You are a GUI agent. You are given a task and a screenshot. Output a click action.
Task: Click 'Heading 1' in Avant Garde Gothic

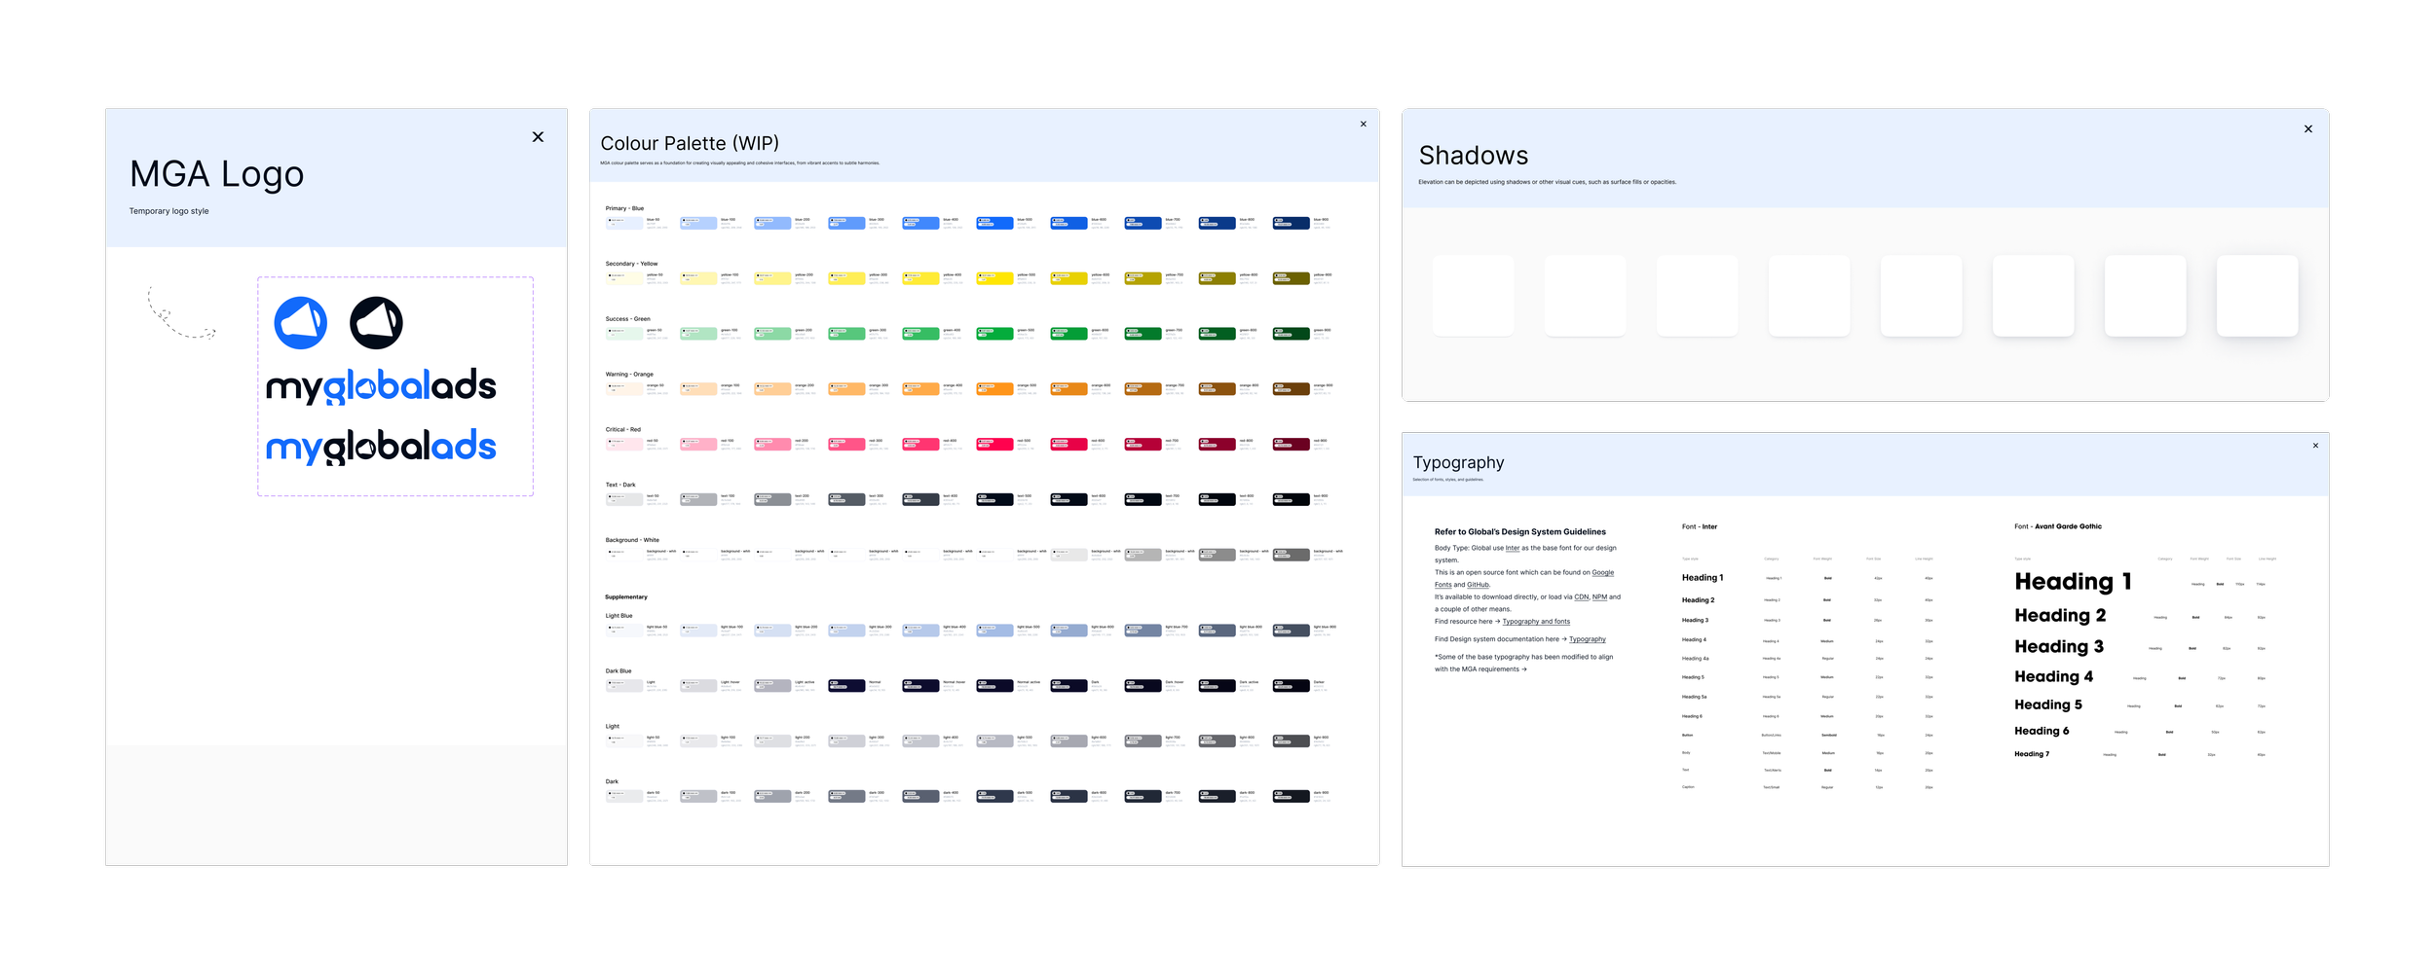click(2073, 582)
